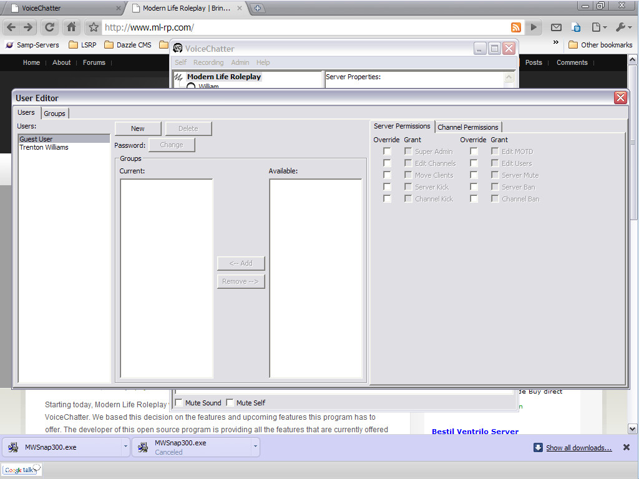639x479 pixels.
Task: Click the password Change button
Action: tap(172, 145)
